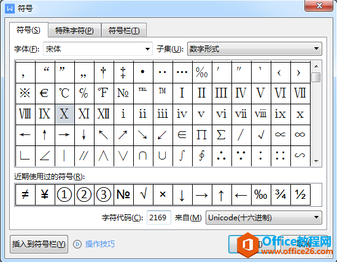Pick the TEL symbol cell

tap(143, 93)
